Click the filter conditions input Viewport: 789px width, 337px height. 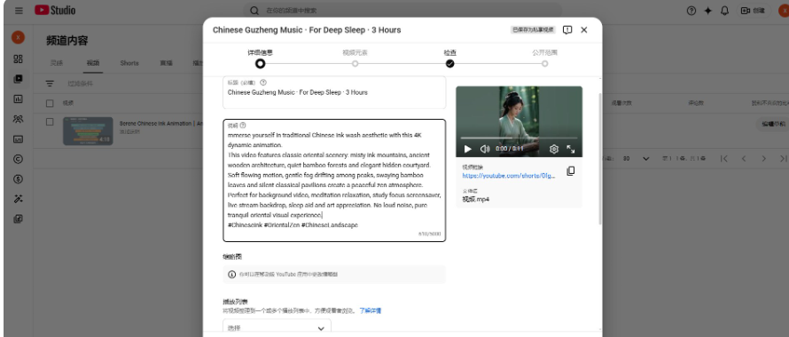point(81,83)
